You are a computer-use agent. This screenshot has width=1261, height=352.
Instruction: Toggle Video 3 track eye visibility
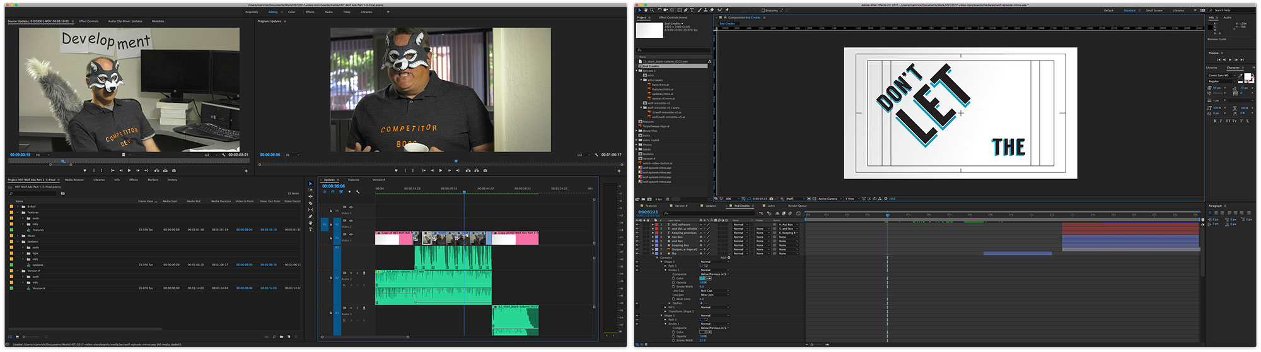(x=351, y=207)
